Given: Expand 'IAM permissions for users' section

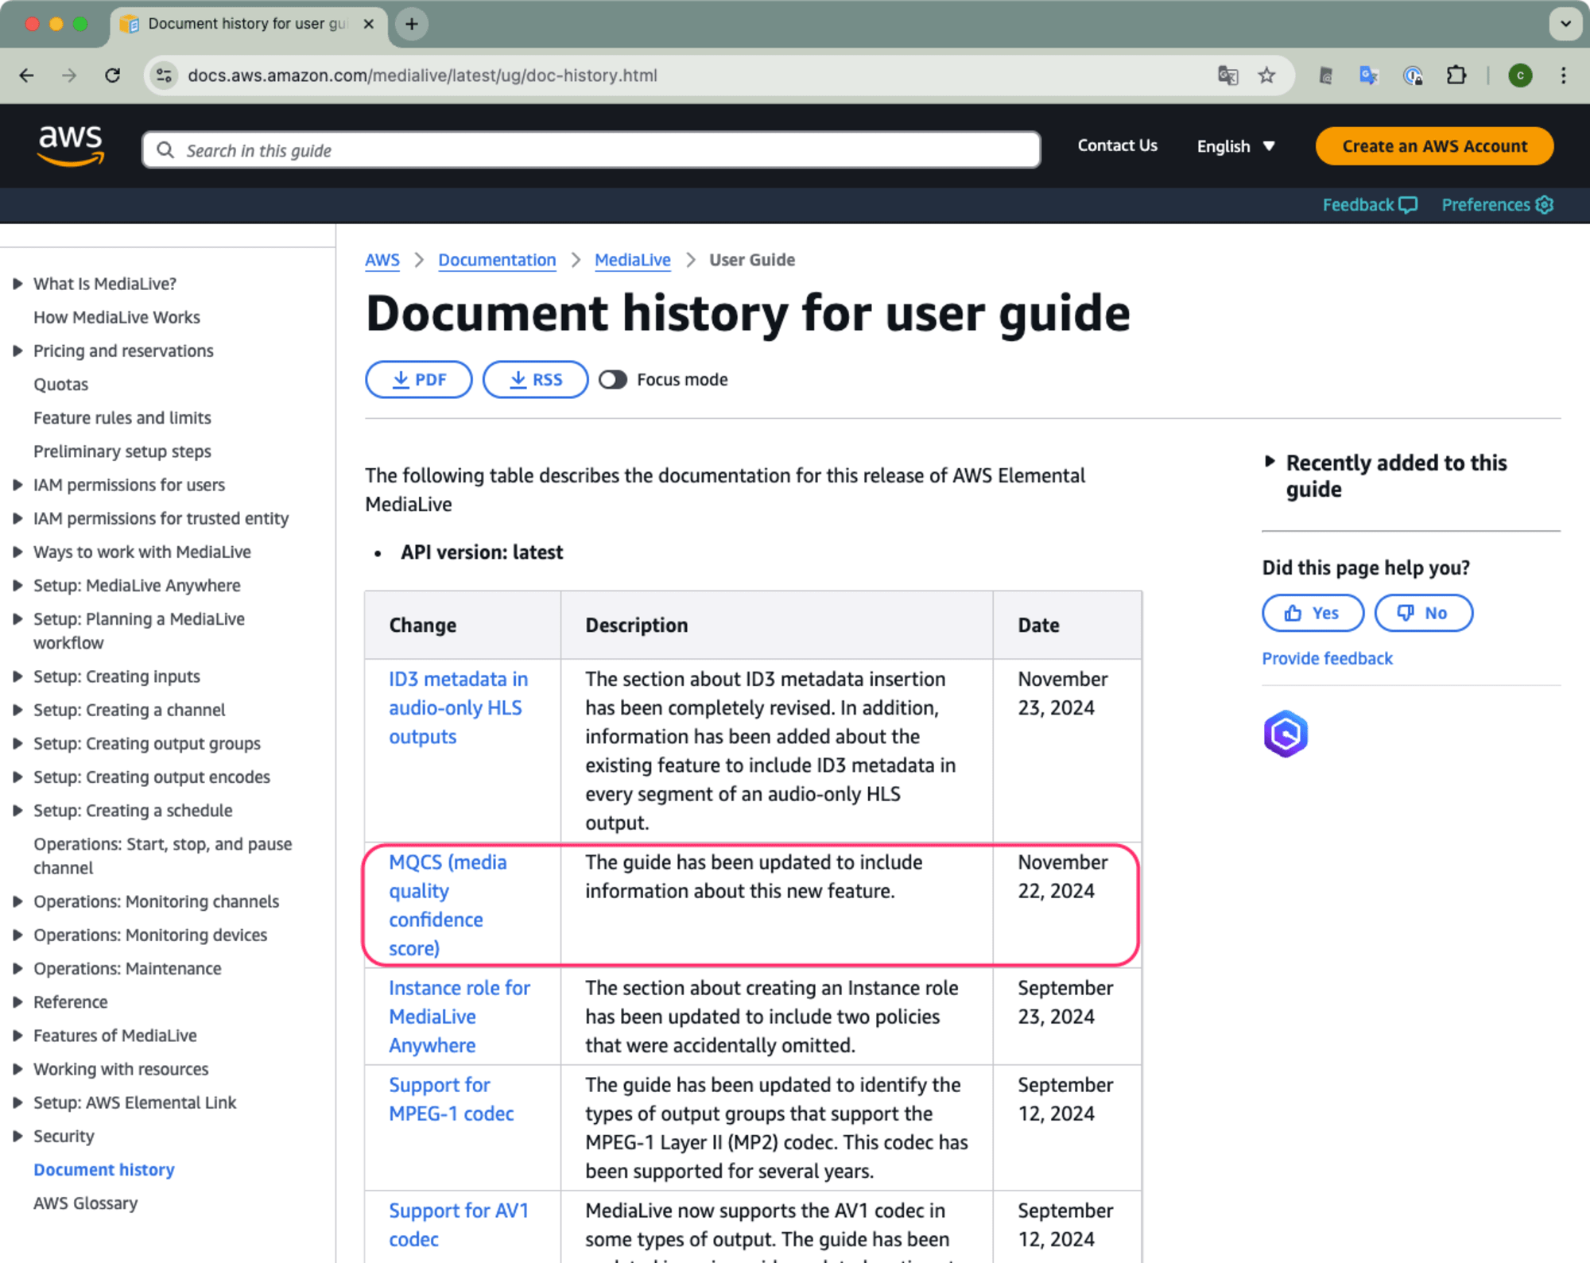Looking at the screenshot, I should tap(17, 485).
